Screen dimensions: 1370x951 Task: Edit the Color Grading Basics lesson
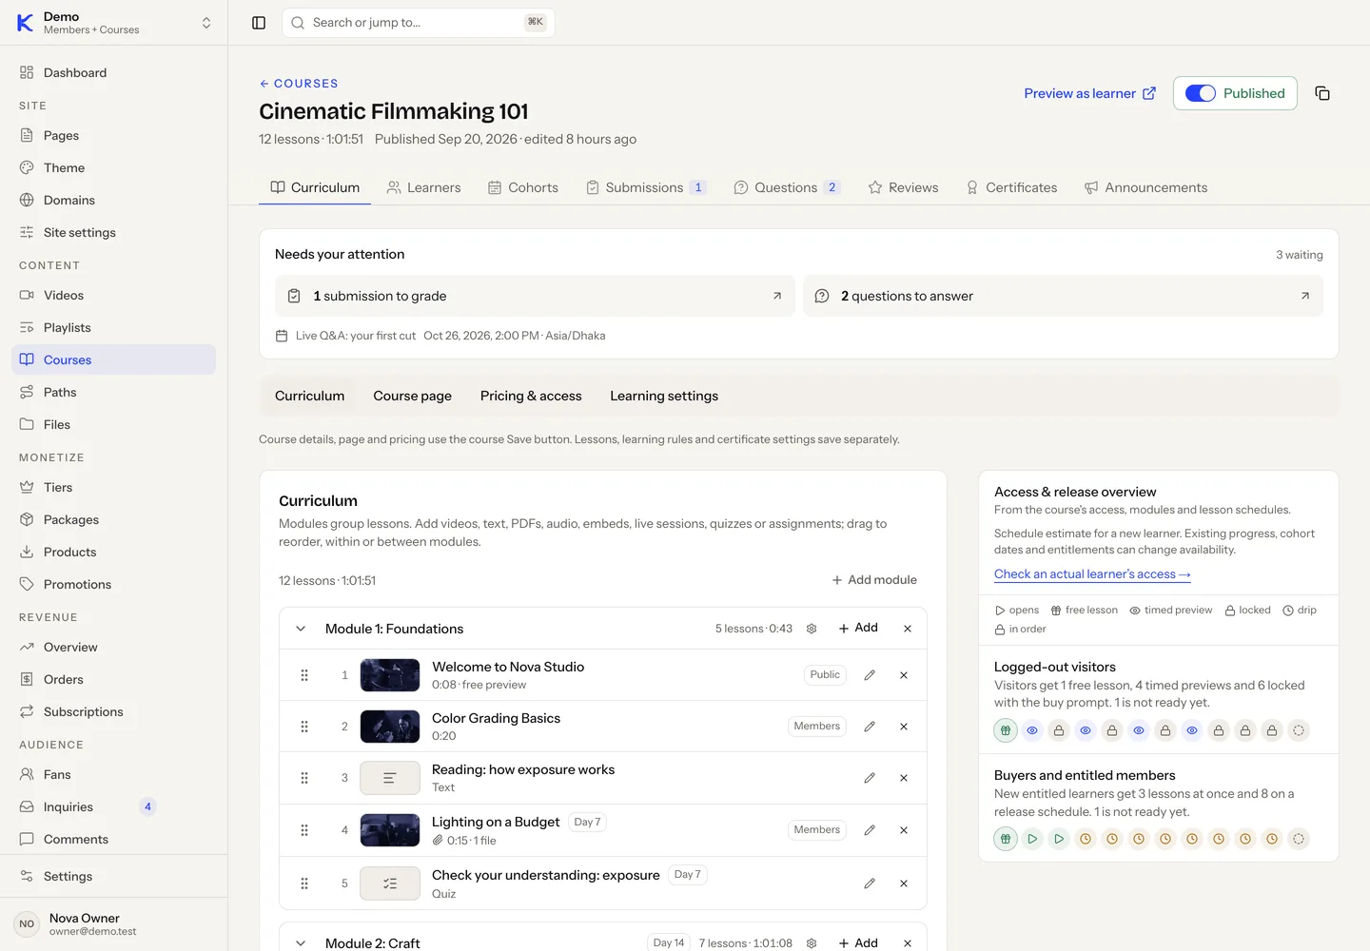tap(870, 727)
